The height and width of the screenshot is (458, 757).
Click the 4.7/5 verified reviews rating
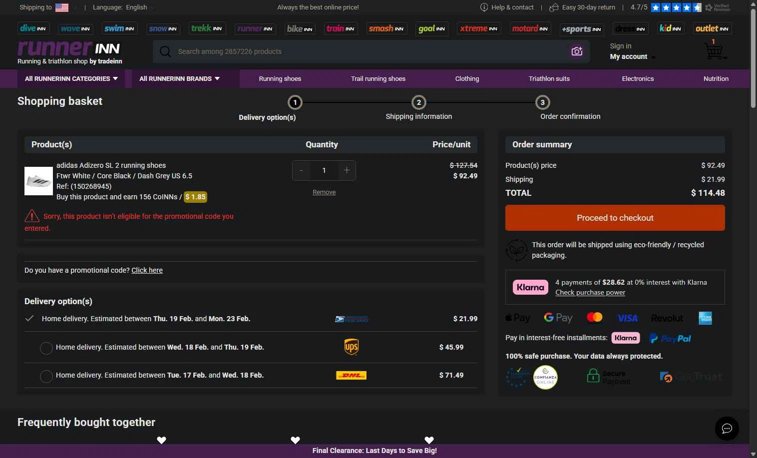pos(680,7)
